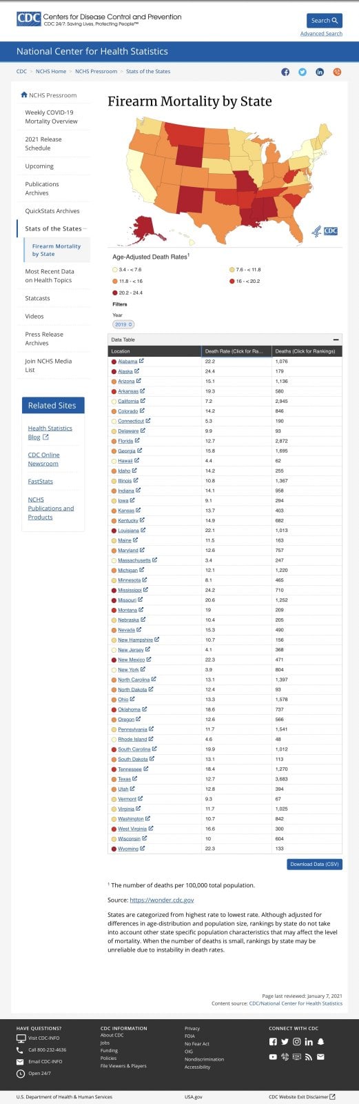359x1104 pixels.
Task: Click the LinkedIn share icon near breadcrumbs
Action: tap(320, 72)
